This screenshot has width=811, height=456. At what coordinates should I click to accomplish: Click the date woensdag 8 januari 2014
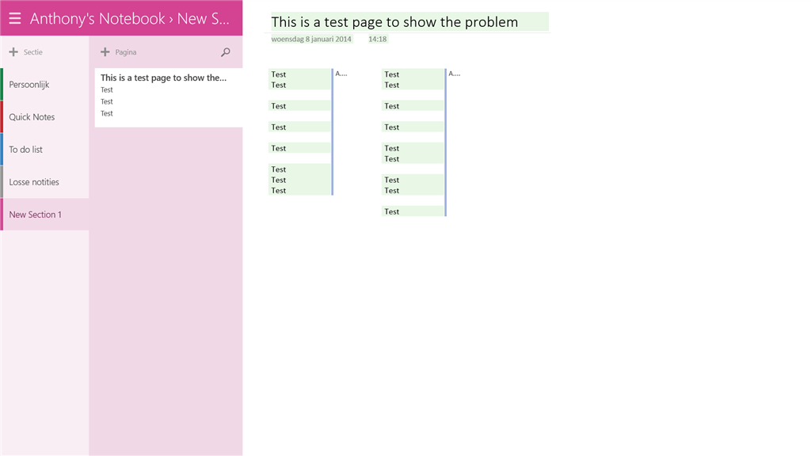pos(311,39)
